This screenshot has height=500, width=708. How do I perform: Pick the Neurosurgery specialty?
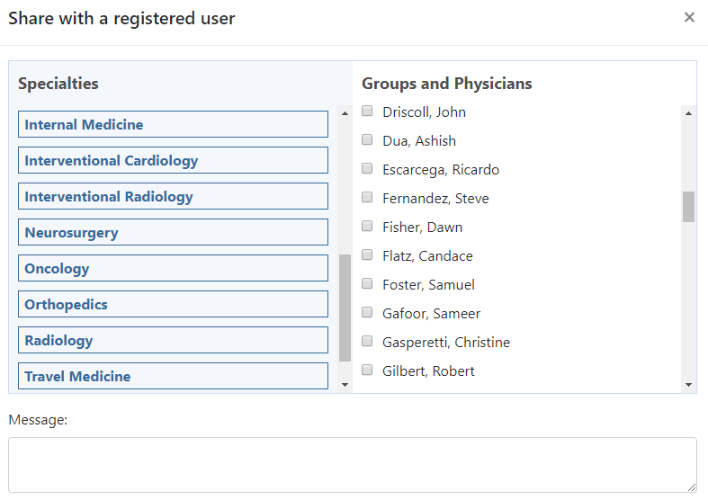tap(173, 233)
